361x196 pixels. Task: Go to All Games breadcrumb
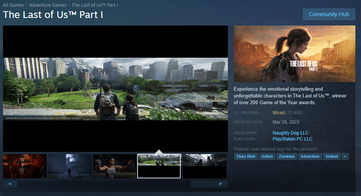13,5
